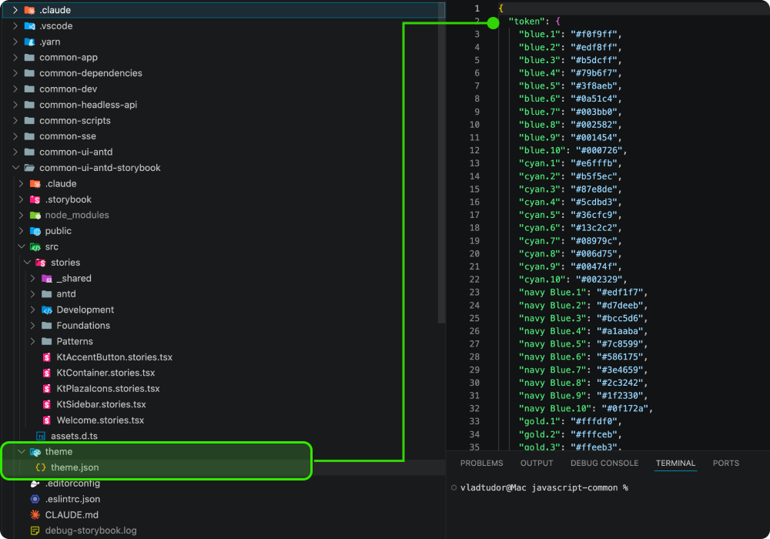Click the node_modules folder icon
Image resolution: width=770 pixels, height=539 pixels.
[35, 215]
